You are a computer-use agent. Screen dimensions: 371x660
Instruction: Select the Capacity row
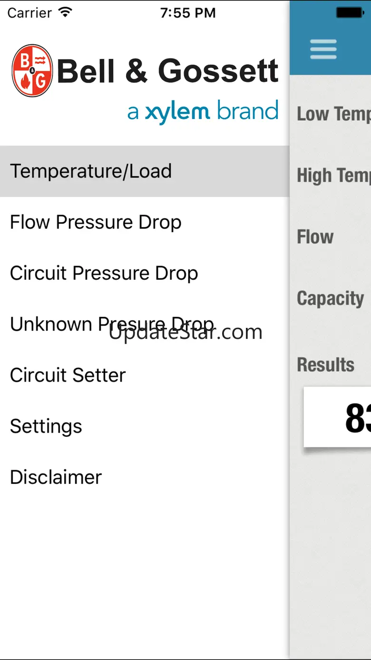click(x=331, y=298)
